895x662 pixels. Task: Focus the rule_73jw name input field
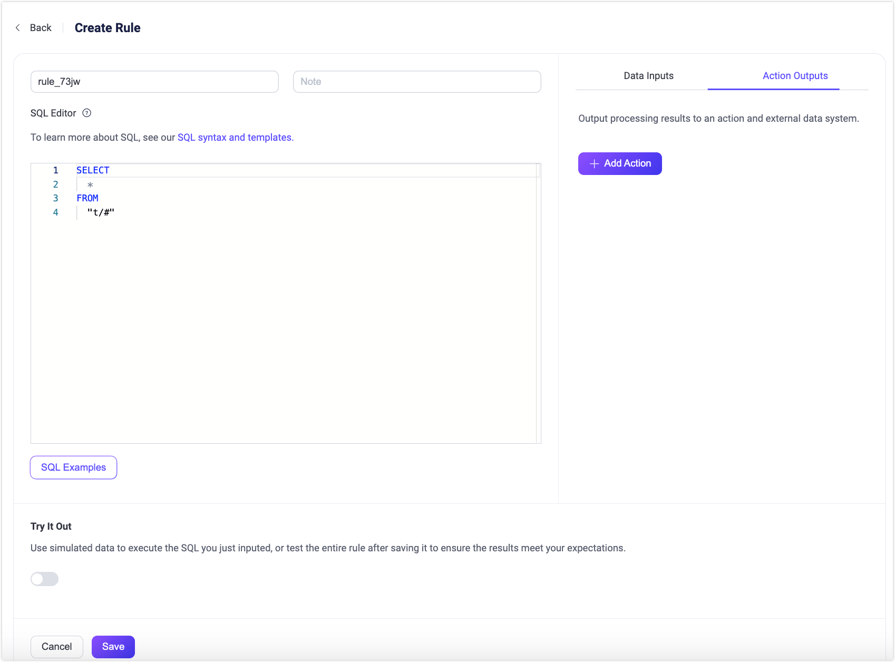point(154,82)
